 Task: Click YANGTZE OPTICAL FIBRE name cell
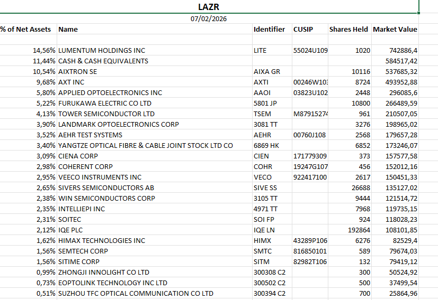coord(155,146)
